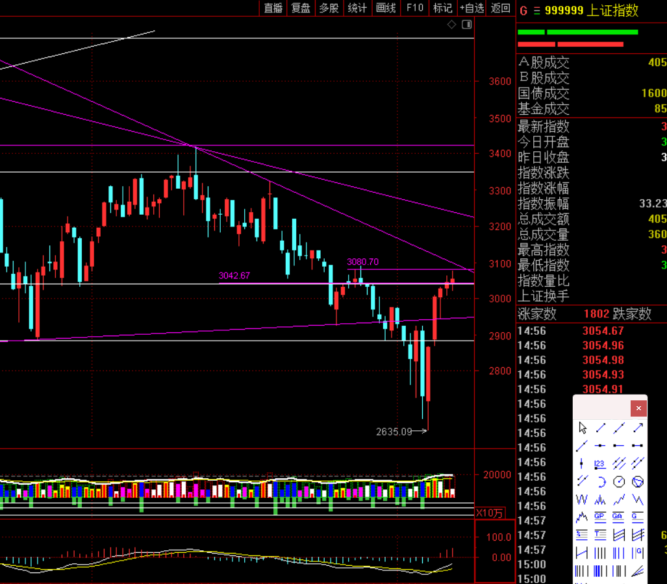Pick the GP golden price lines tool

[x=600, y=517]
